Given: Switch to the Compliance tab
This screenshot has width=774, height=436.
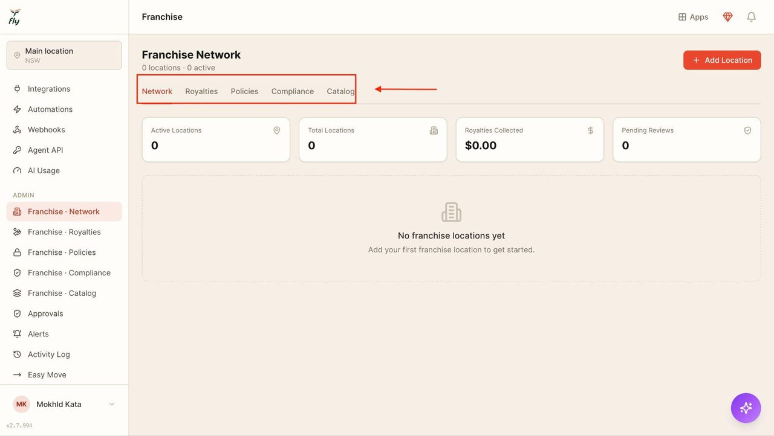Looking at the screenshot, I should [x=293, y=91].
